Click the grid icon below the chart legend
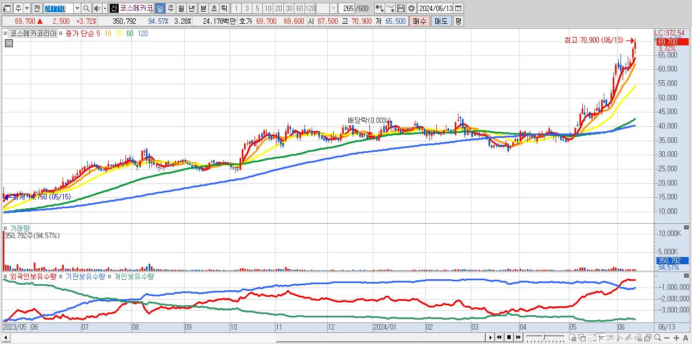 click(8, 43)
